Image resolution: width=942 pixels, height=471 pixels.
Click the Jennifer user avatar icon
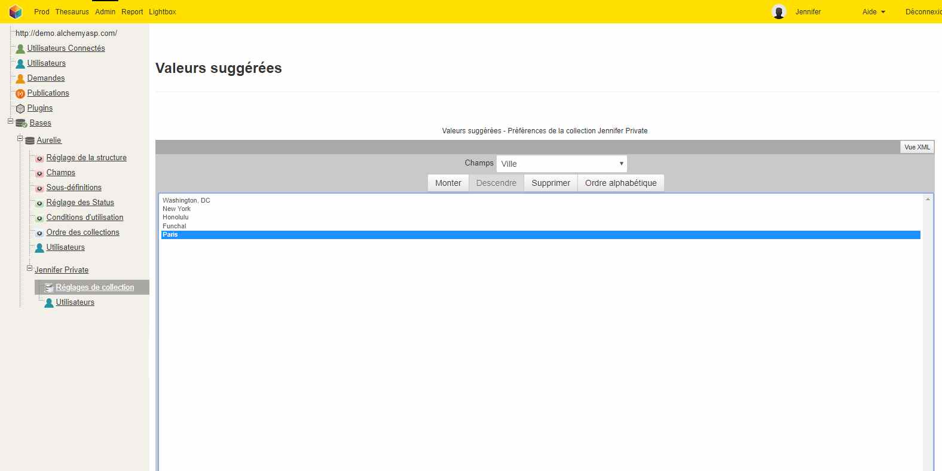tap(778, 12)
